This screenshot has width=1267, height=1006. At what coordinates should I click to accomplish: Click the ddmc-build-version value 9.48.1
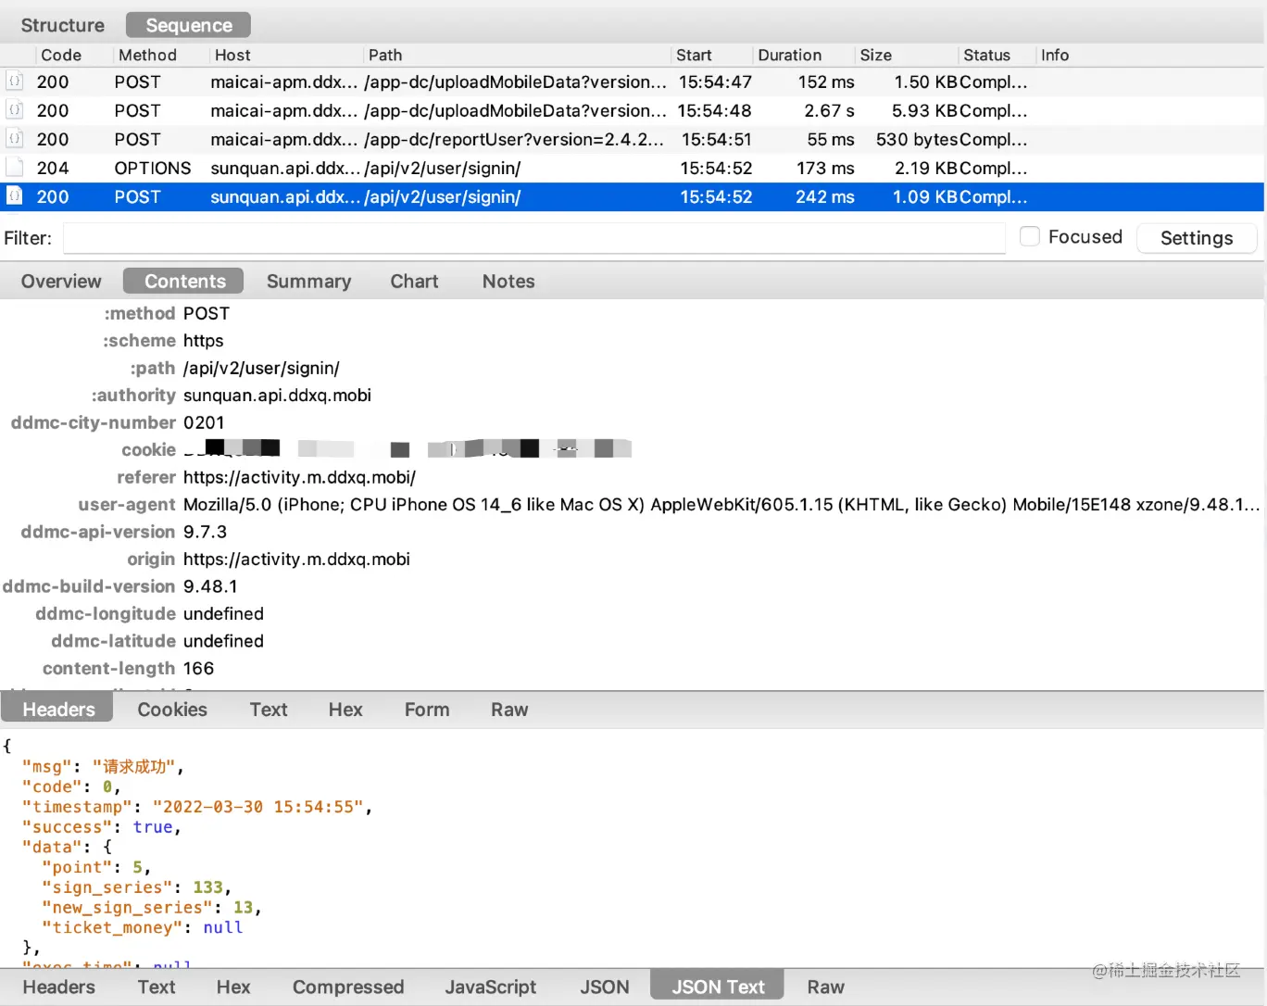(210, 586)
